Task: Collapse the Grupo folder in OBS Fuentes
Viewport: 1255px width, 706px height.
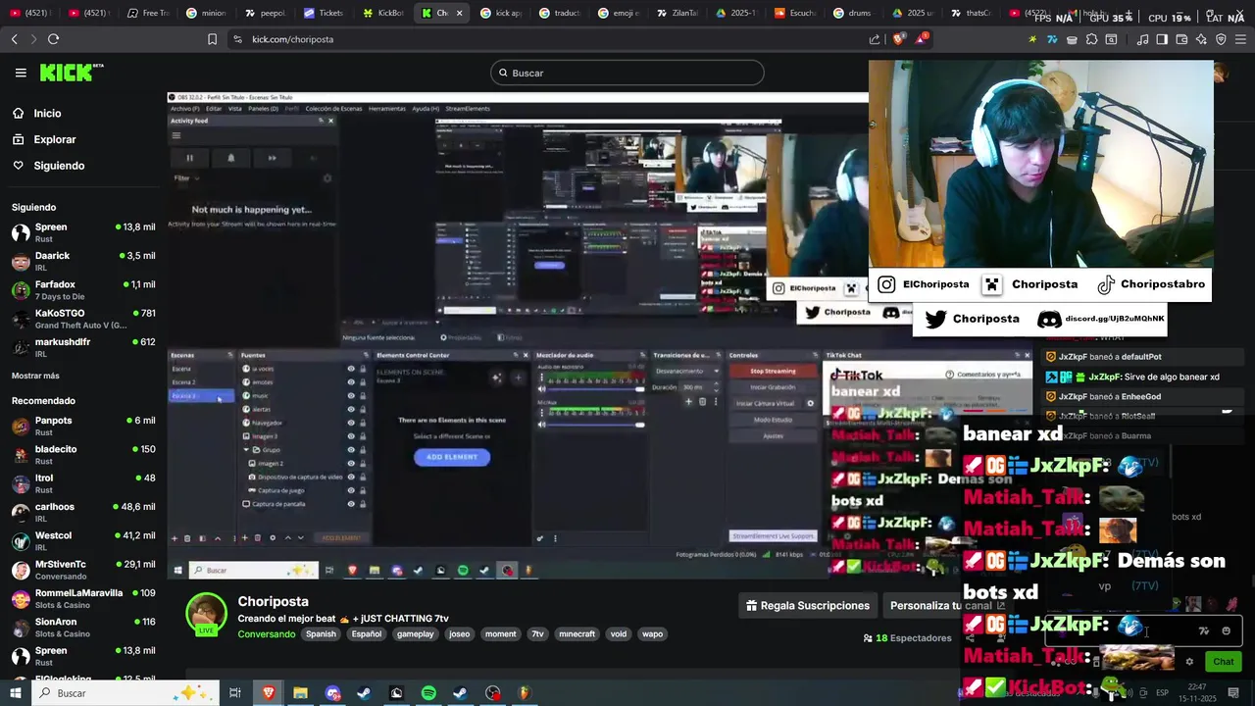Action: (244, 450)
